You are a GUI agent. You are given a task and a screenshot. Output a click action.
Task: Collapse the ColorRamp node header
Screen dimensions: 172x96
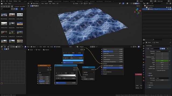56,66
